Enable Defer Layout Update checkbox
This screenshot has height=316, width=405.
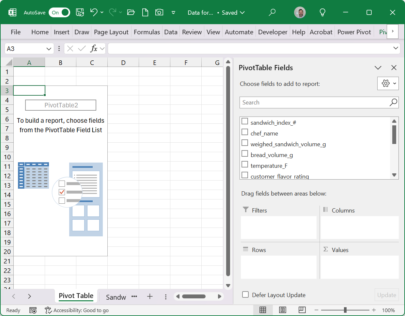pyautogui.click(x=245, y=294)
